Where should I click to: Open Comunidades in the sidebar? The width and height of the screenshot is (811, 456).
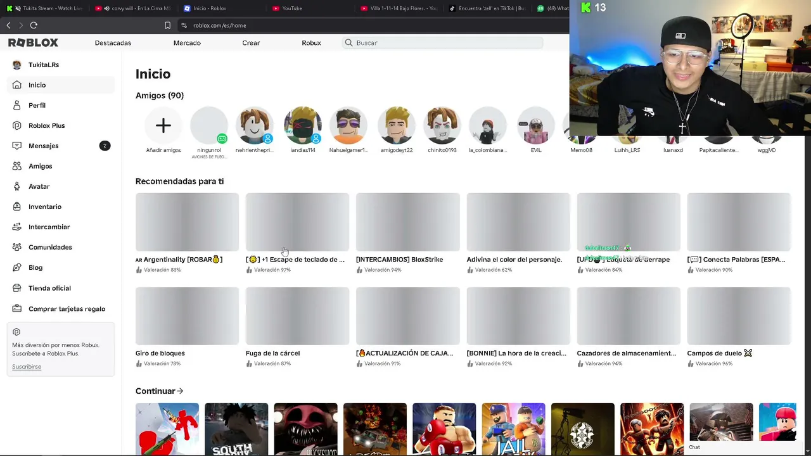pyautogui.click(x=61, y=247)
